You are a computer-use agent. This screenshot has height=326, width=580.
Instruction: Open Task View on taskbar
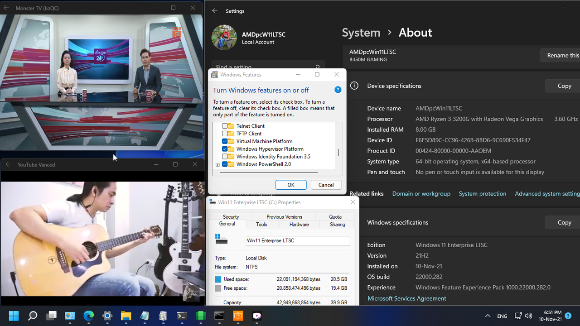(51, 316)
